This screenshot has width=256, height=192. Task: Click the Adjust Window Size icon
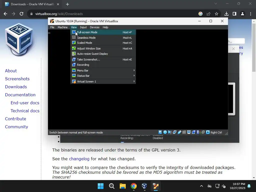pos(74,48)
